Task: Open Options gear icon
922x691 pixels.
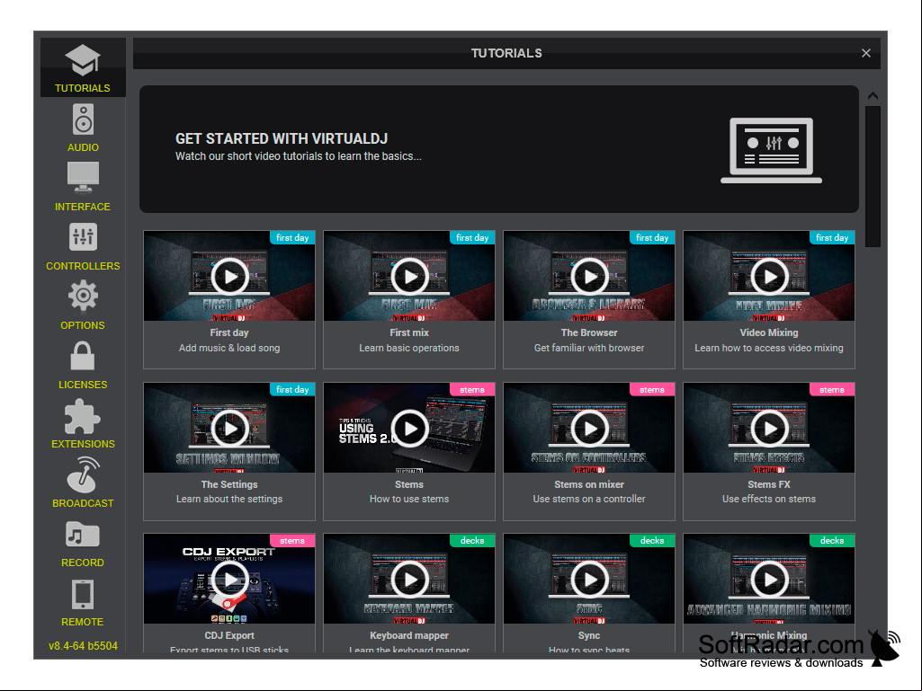Action: tap(83, 296)
